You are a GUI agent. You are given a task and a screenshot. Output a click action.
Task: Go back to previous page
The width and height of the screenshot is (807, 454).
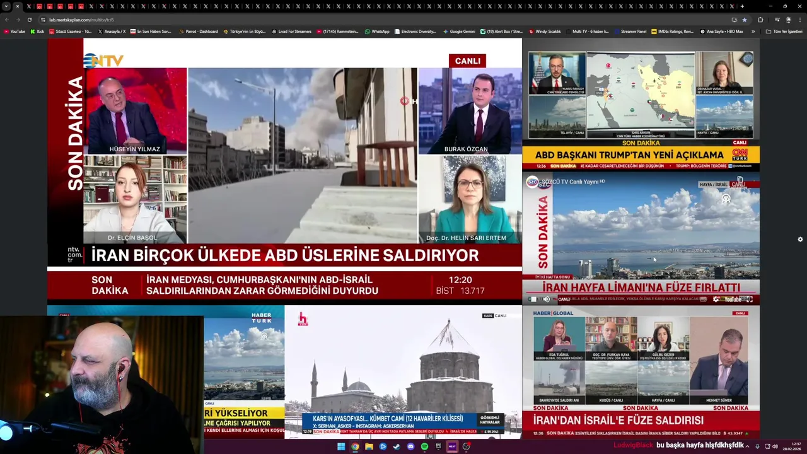coord(6,20)
